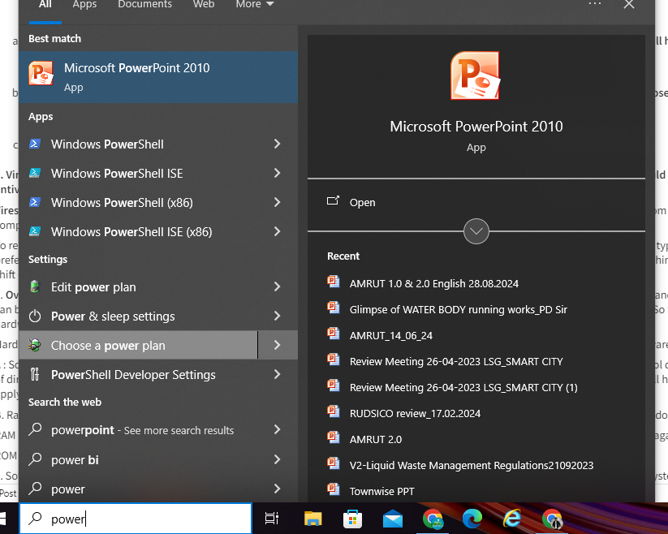Open Internet Explorer from the taskbar
Image resolution: width=668 pixels, height=534 pixels.
[512, 519]
